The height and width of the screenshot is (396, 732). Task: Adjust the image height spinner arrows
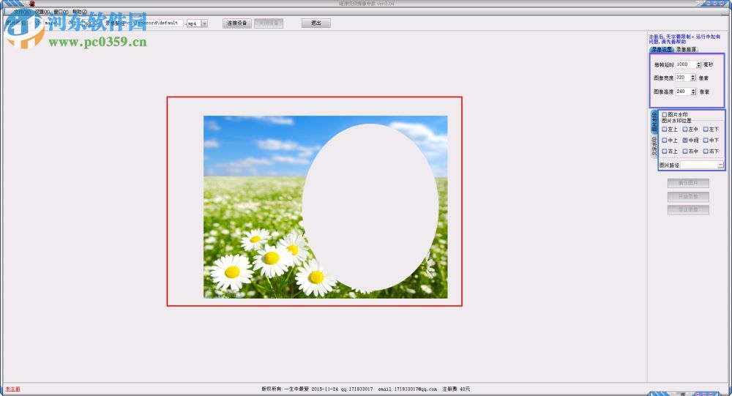click(x=692, y=91)
